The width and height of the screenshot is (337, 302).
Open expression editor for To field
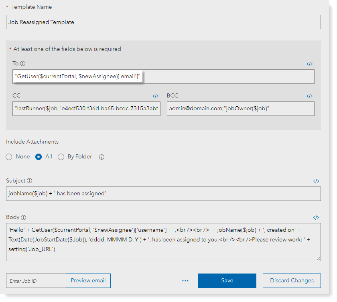310,64
